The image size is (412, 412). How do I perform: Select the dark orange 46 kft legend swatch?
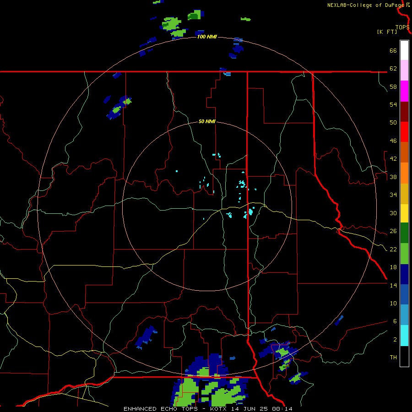click(x=404, y=152)
